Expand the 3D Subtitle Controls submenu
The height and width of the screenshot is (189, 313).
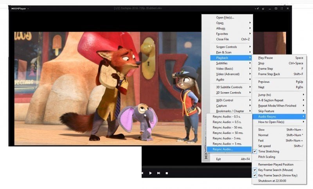(x=231, y=87)
